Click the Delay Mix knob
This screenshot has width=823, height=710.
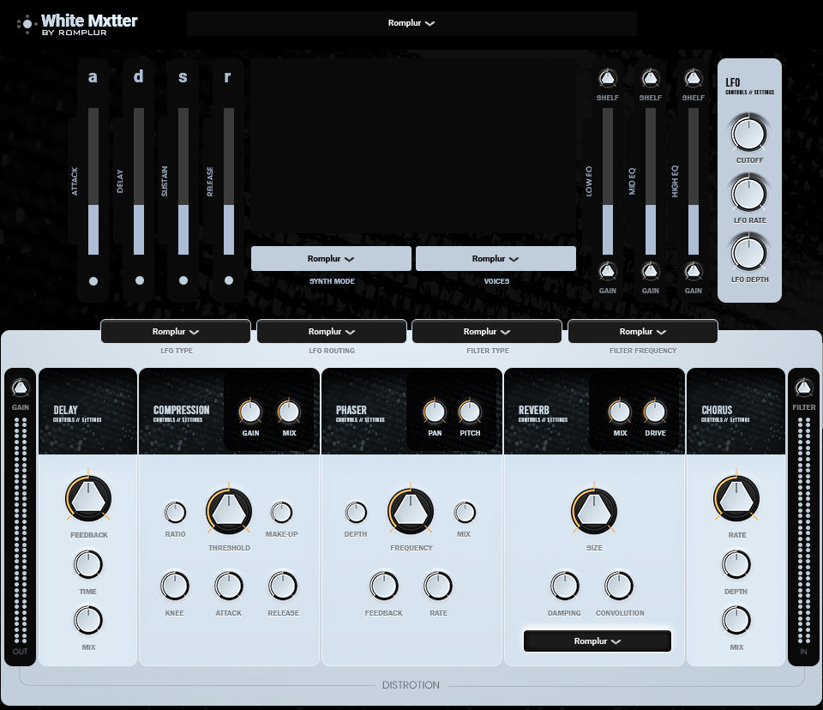pyautogui.click(x=88, y=620)
